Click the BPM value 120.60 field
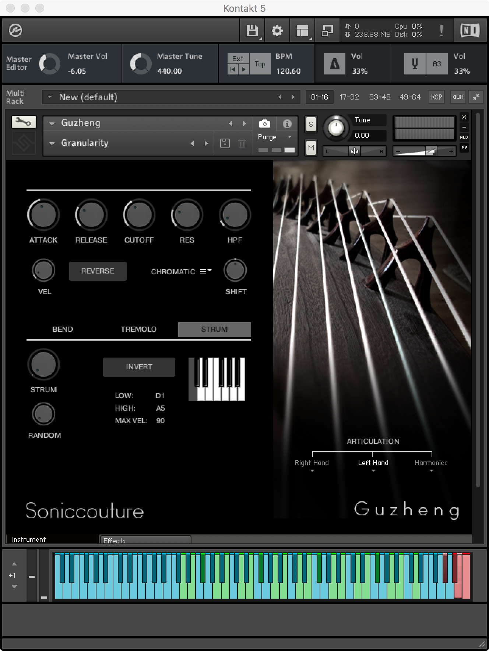The image size is (489, 651). tap(288, 71)
